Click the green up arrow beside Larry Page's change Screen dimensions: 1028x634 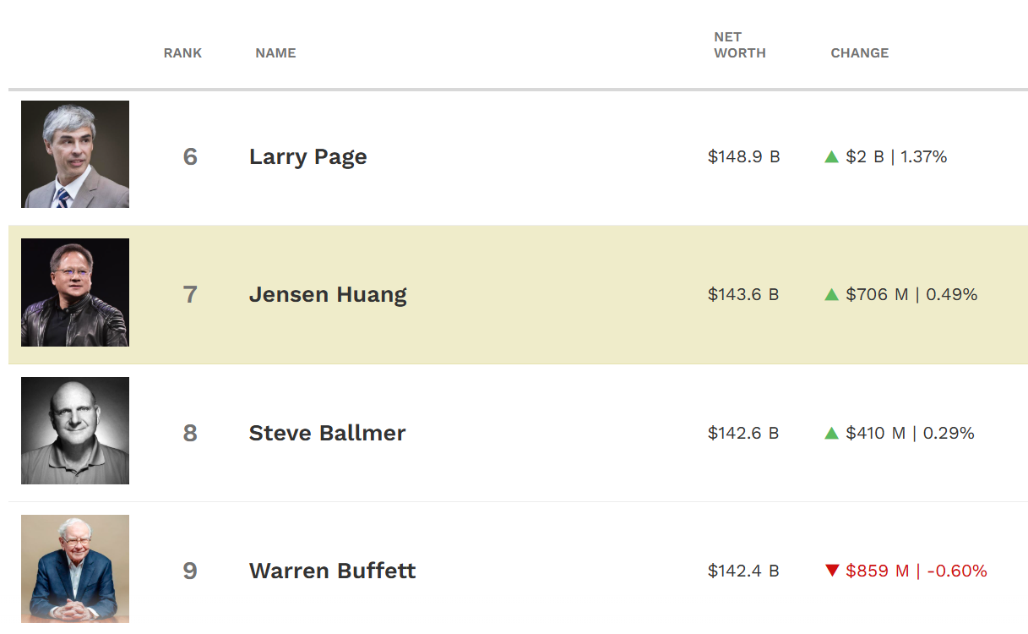coord(831,156)
